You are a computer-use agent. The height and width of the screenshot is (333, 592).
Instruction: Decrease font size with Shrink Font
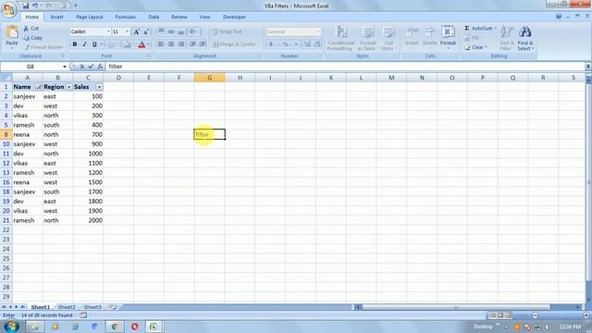tap(146, 31)
